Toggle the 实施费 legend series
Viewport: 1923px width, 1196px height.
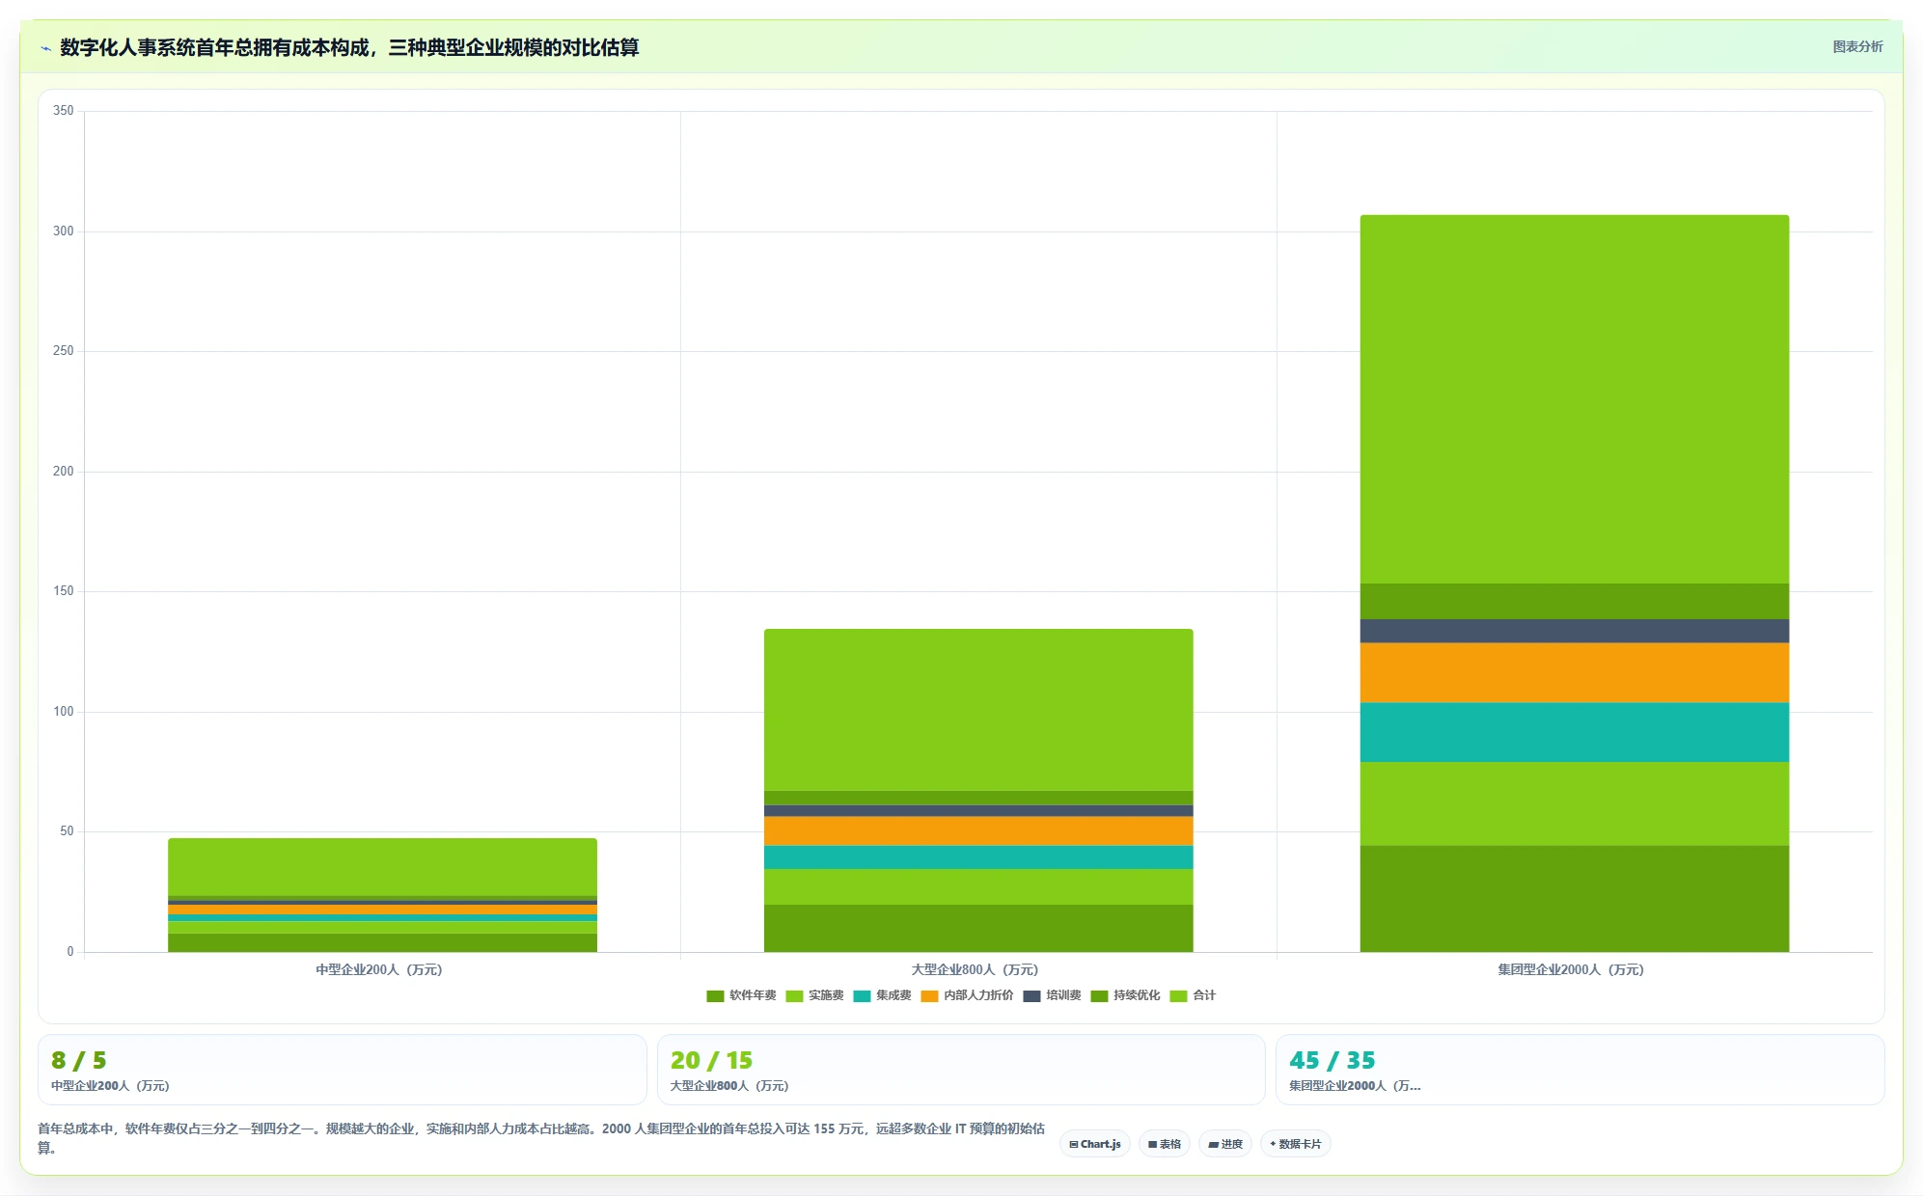click(x=814, y=995)
